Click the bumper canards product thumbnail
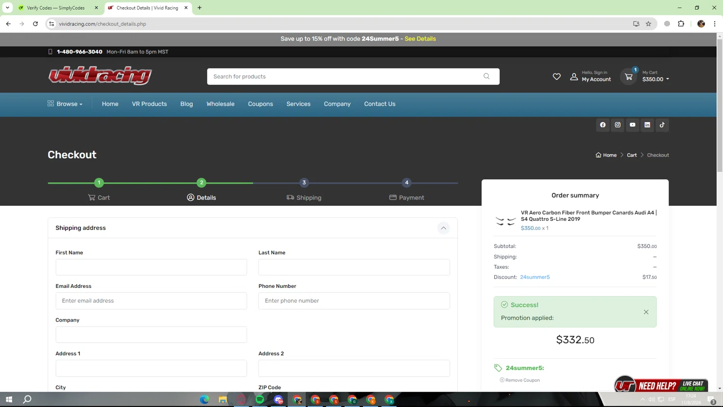 click(506, 221)
